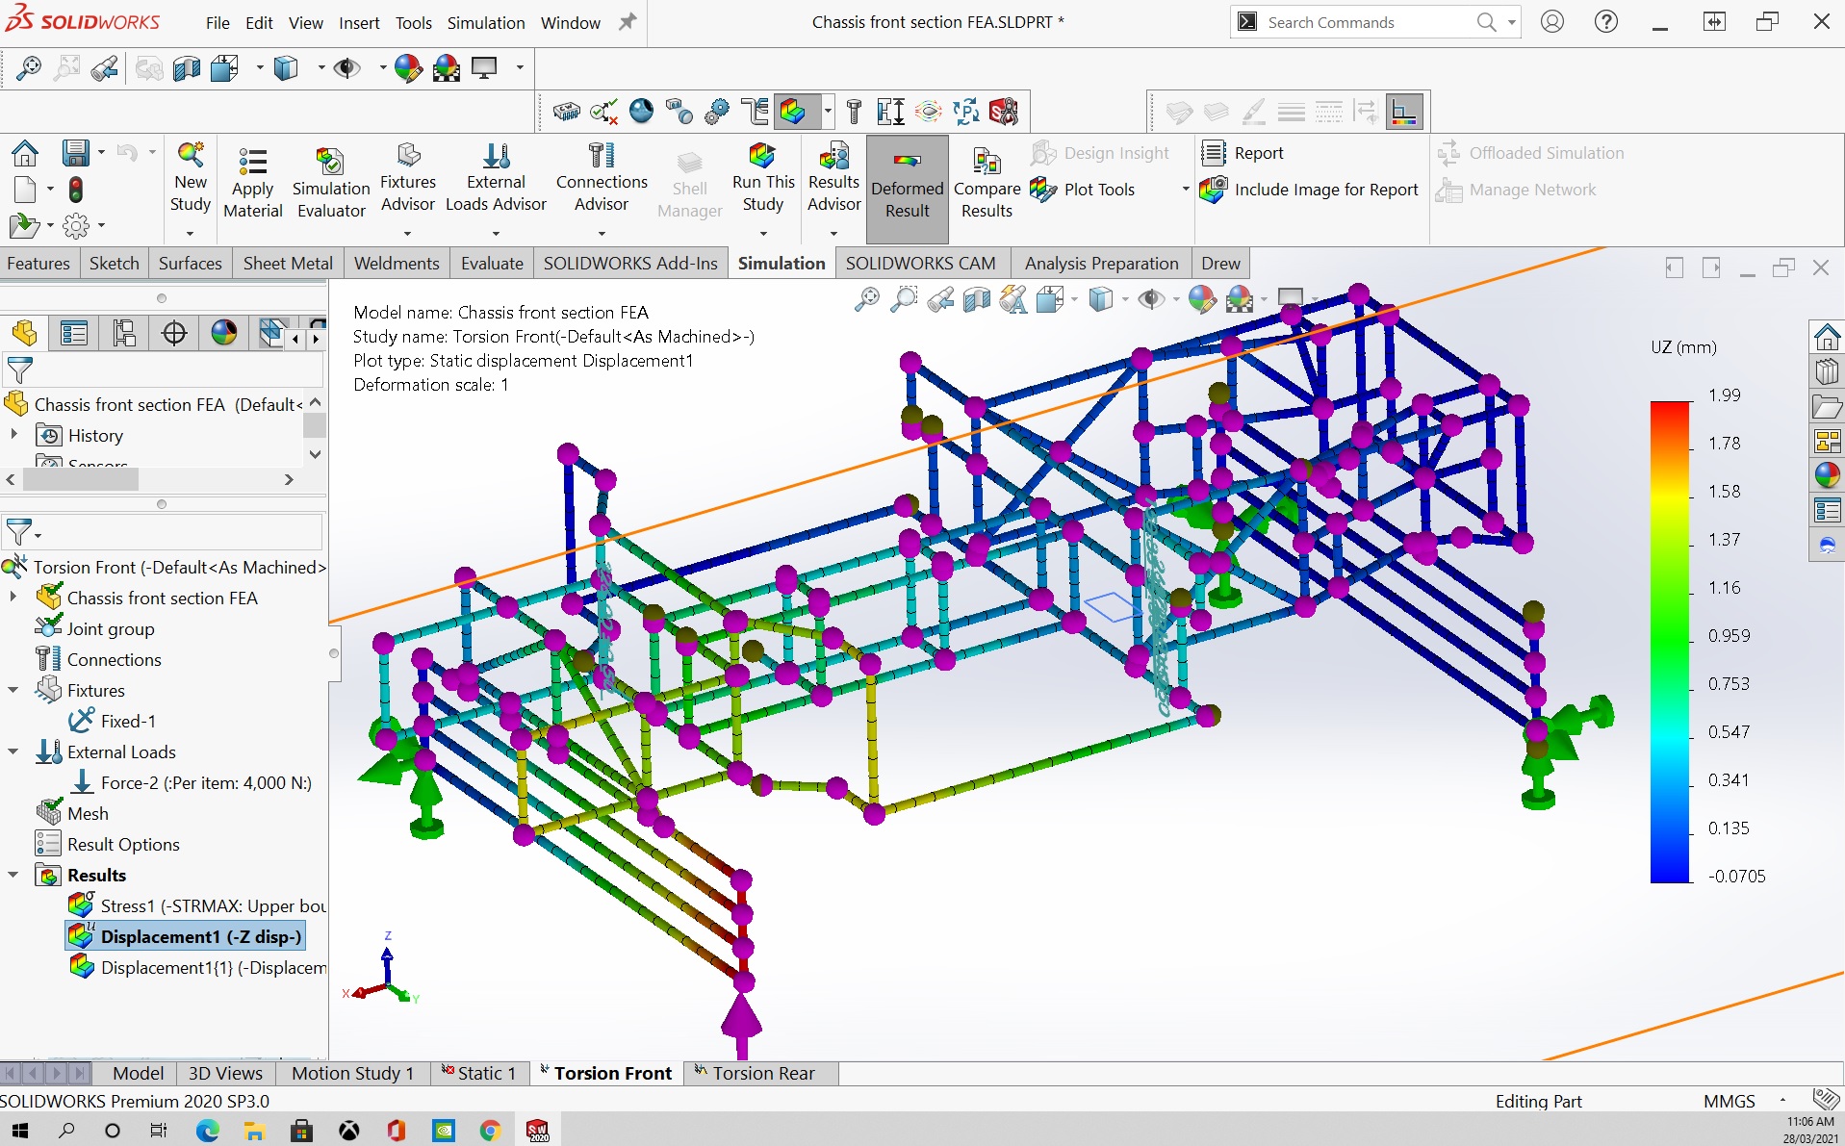
Task: Open Design Library in the task pane
Action: (x=1827, y=371)
